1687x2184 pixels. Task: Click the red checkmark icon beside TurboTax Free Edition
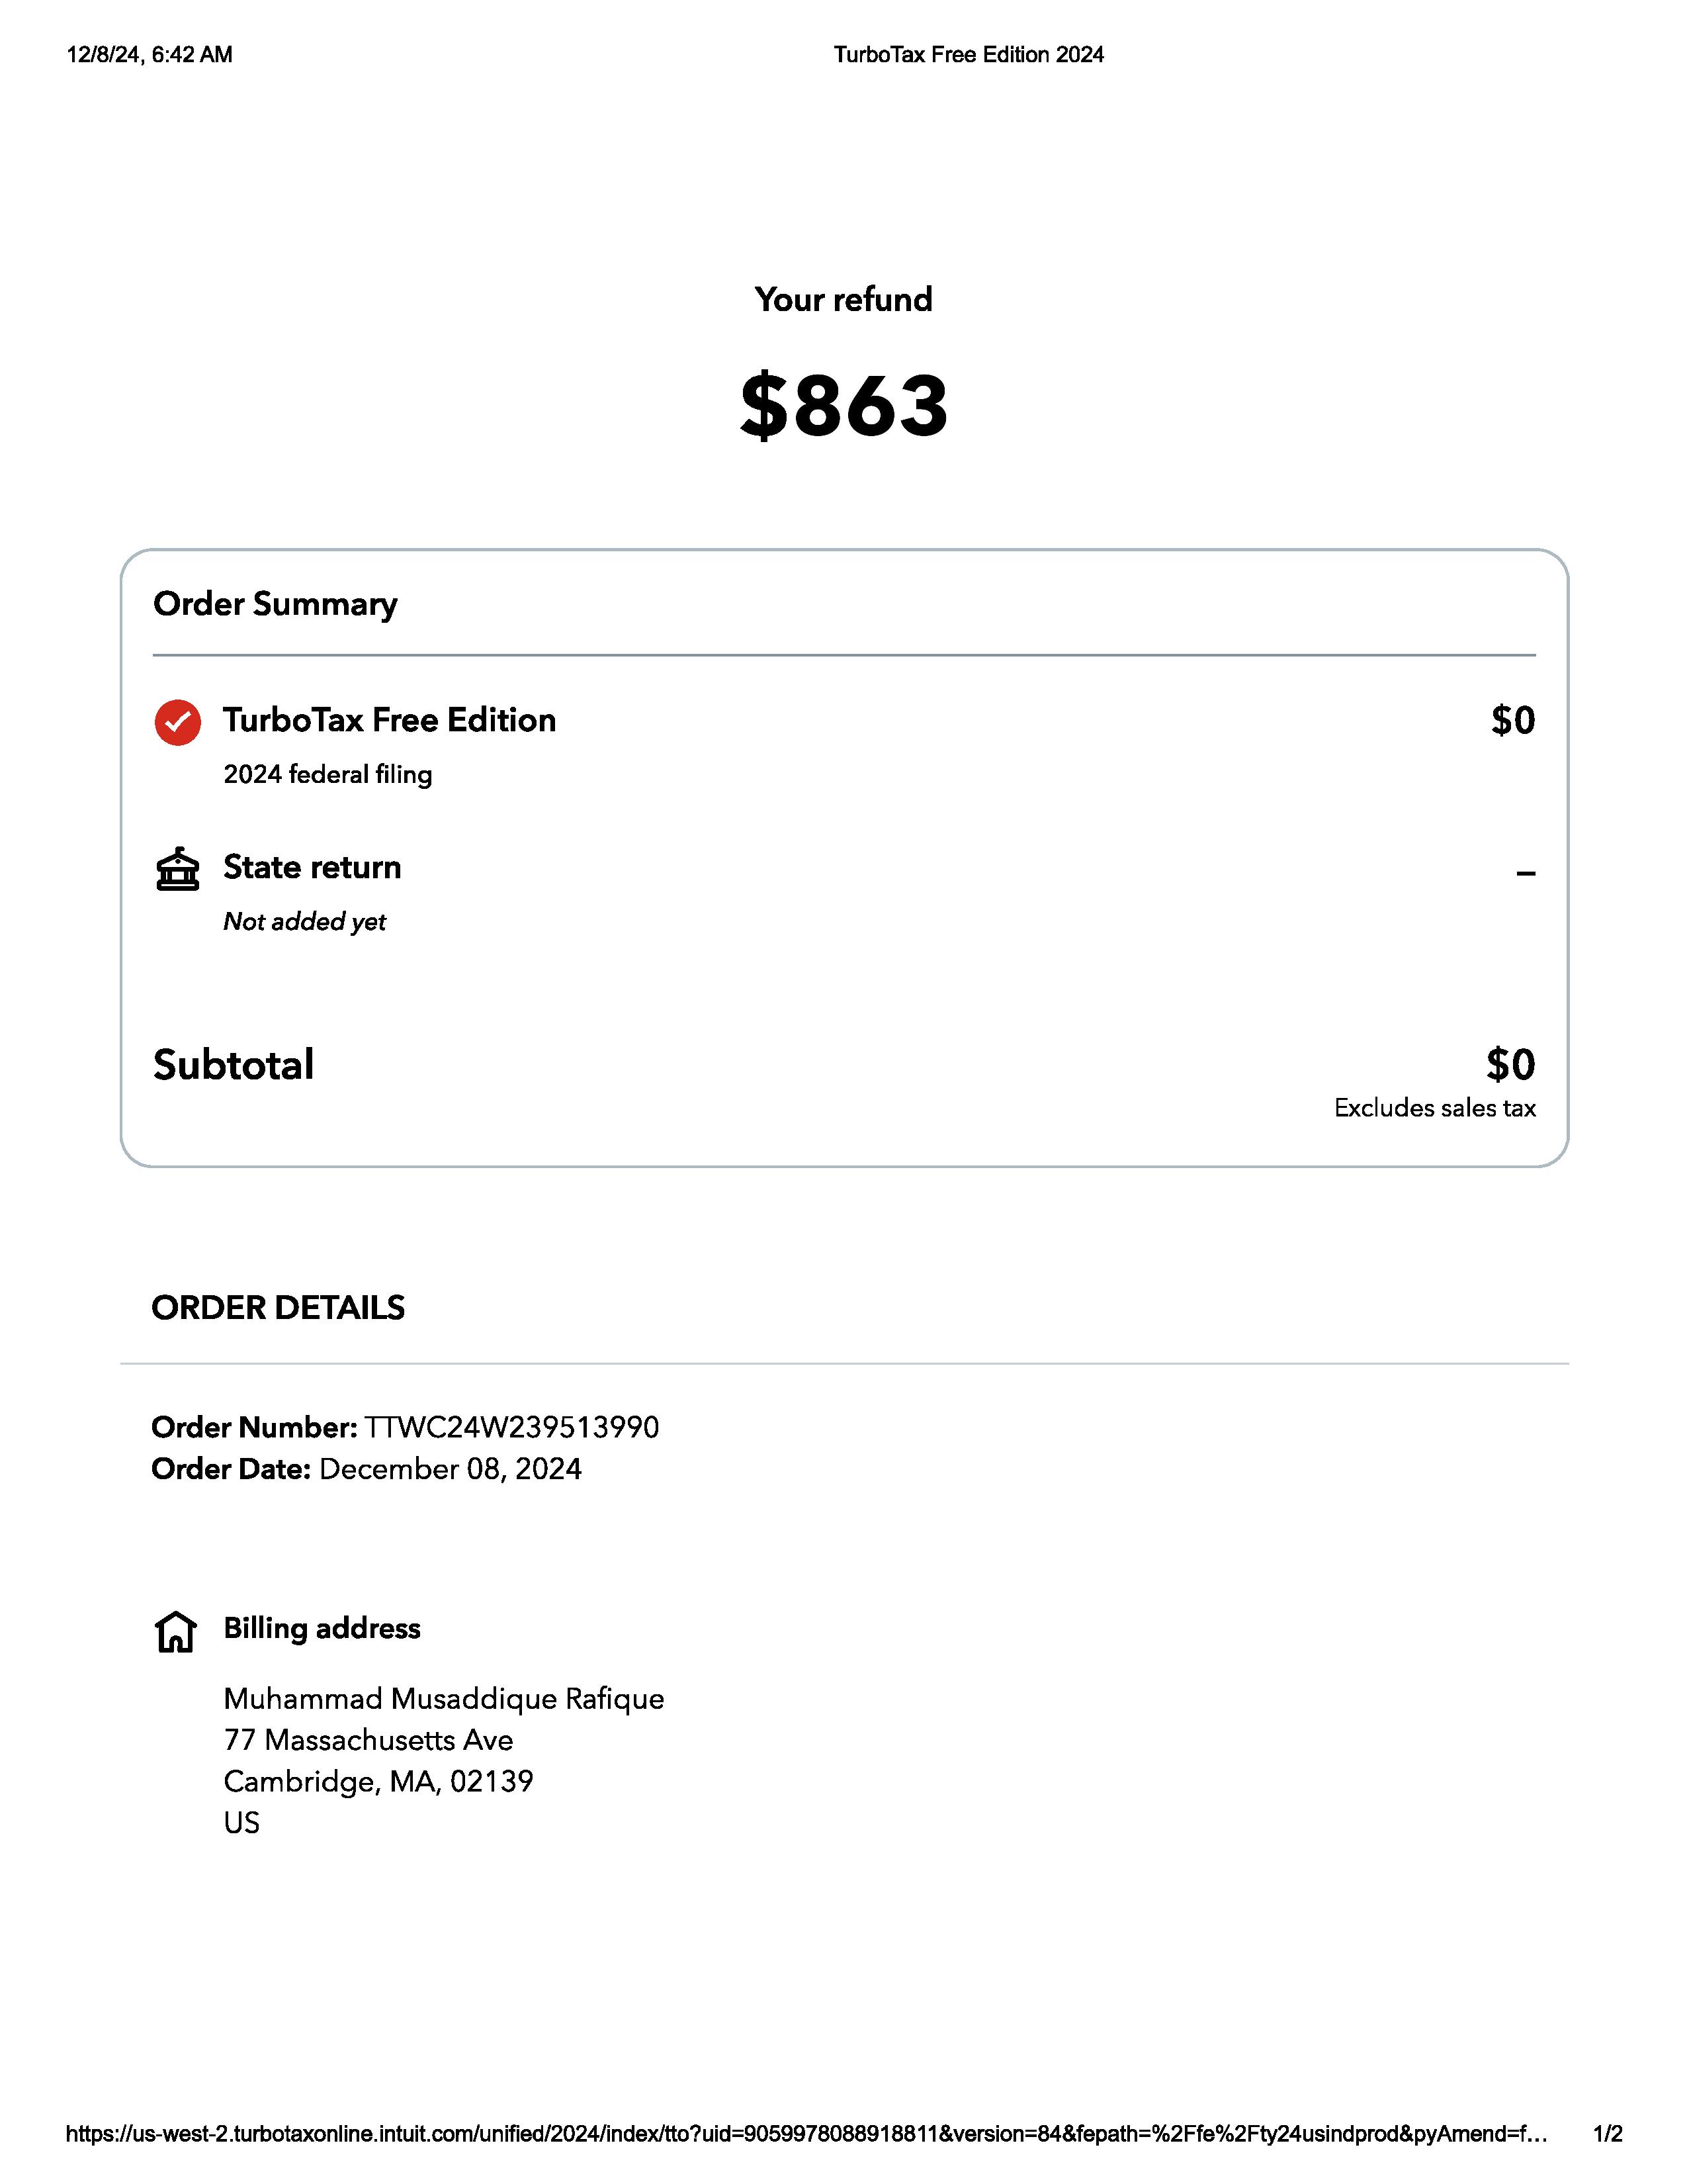178,722
